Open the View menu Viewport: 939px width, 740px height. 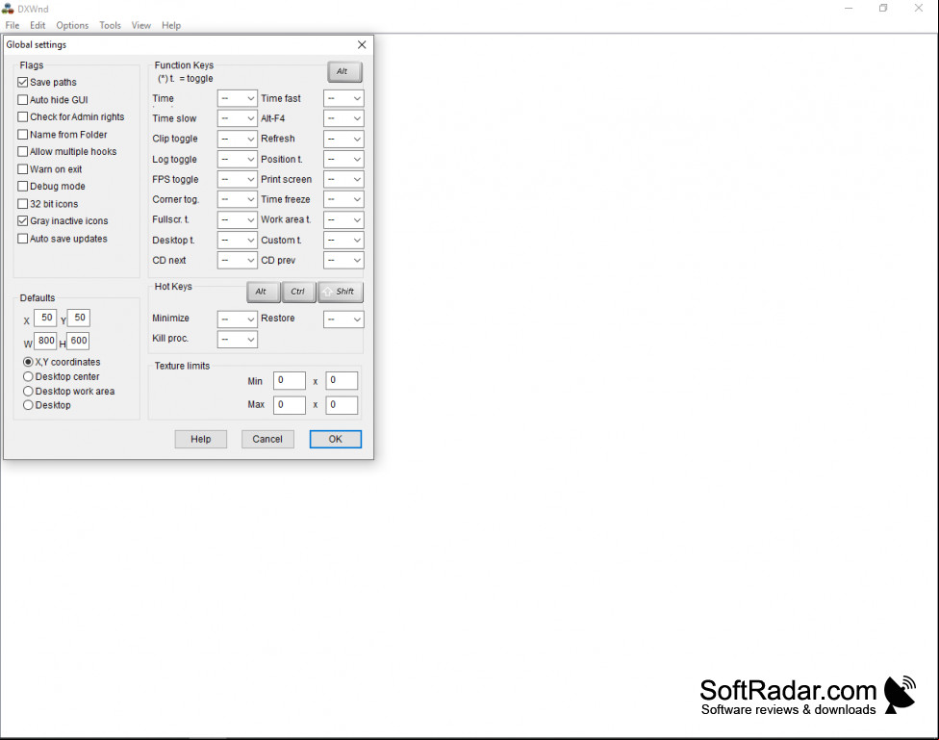[x=141, y=25]
